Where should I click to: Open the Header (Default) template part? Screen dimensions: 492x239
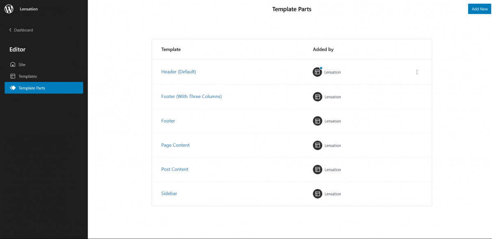(178, 72)
